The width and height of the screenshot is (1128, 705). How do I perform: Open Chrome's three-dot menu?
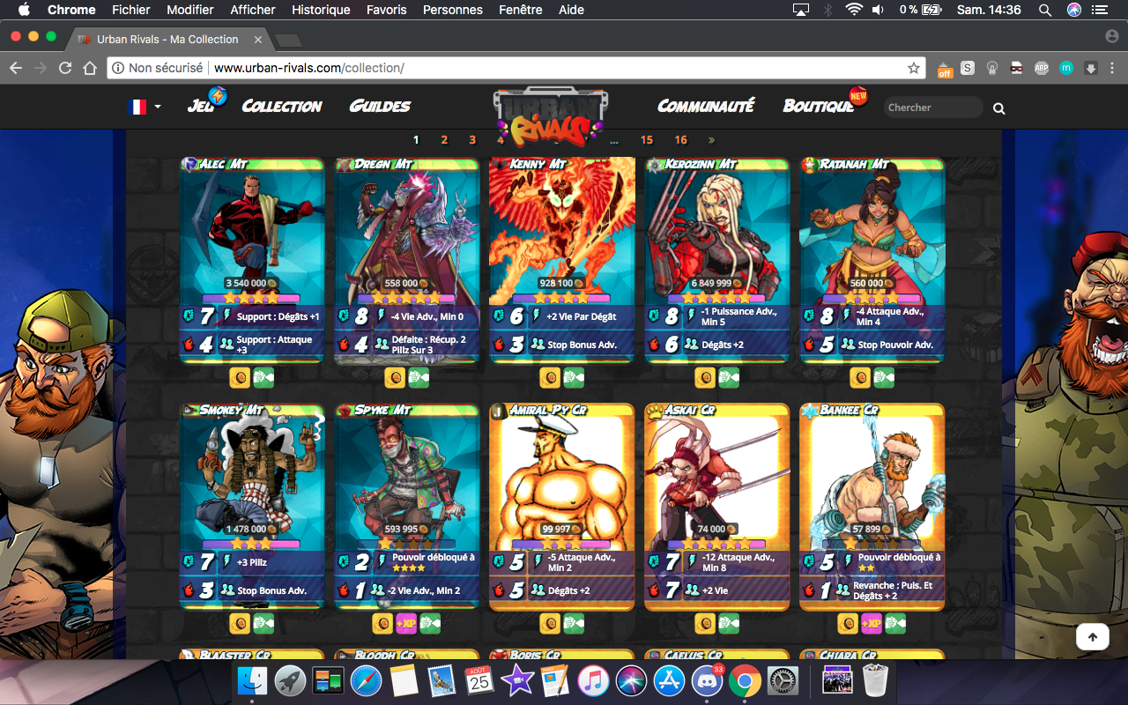click(x=1111, y=68)
